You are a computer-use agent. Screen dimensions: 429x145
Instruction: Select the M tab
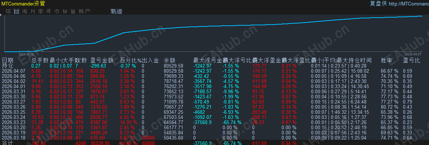(x=65, y=11)
